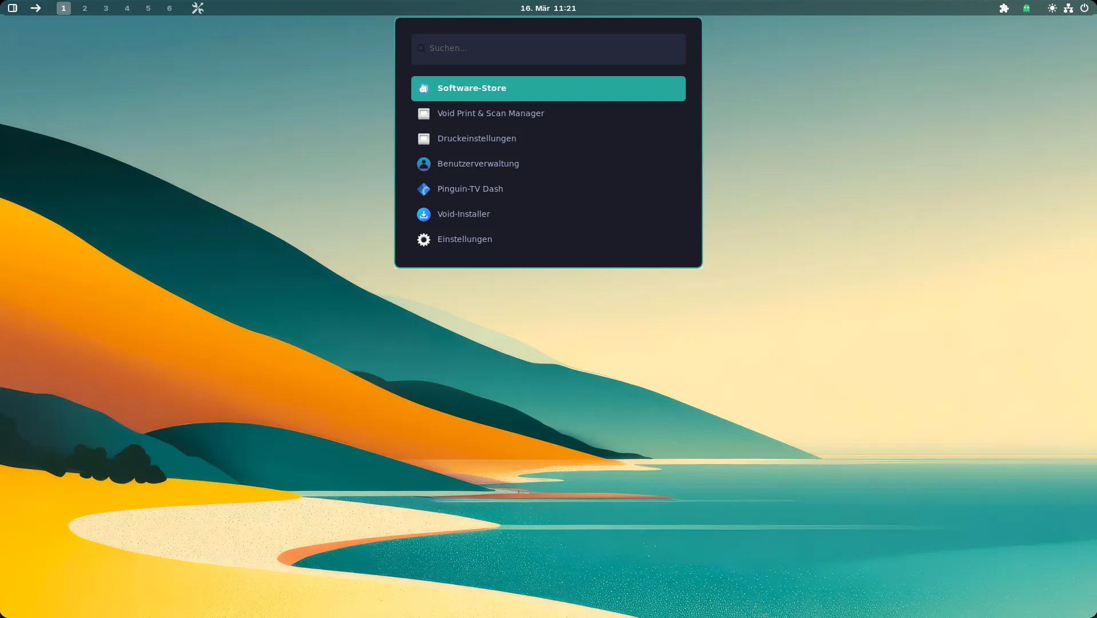This screenshot has width=1097, height=618.
Task: Click the date and time clock
Action: tap(548, 8)
